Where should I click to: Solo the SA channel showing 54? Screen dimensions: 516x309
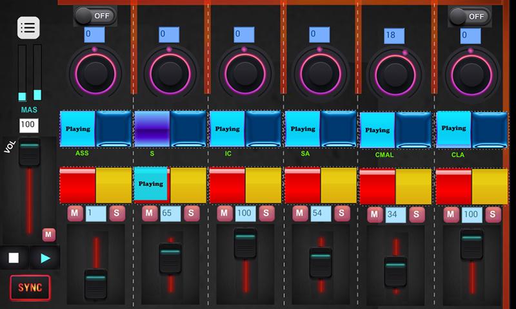(x=342, y=213)
